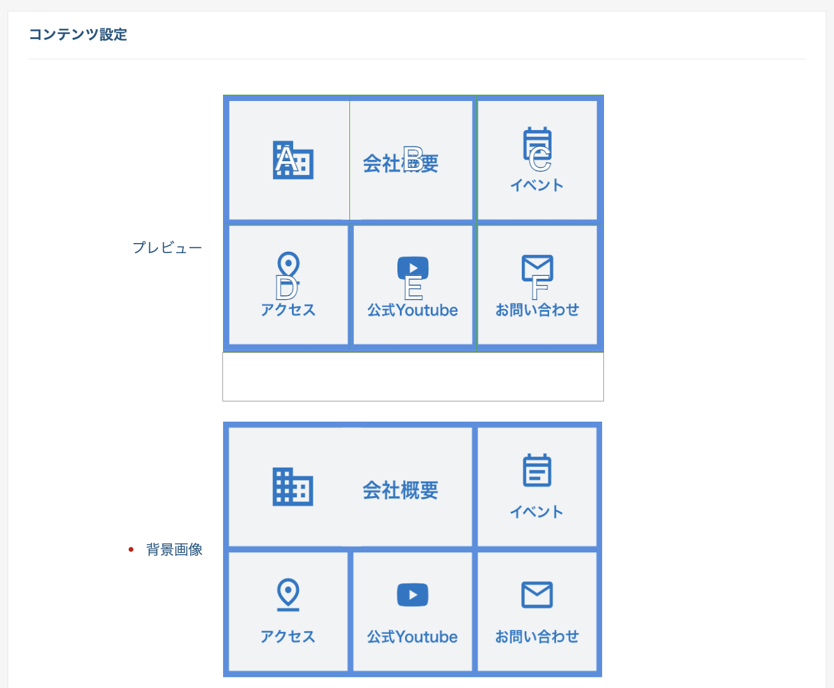Screen dimensions: 834x688
Task: Select the YouTube icon above 公式Youtube in background image
Action: coord(413,594)
